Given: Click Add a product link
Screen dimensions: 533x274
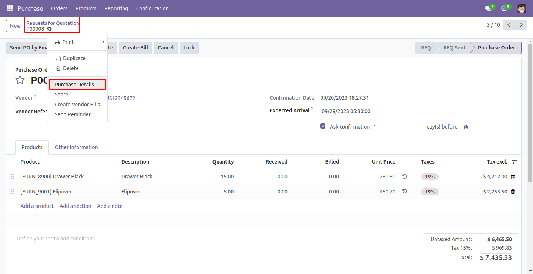Looking at the screenshot, I should point(37,206).
